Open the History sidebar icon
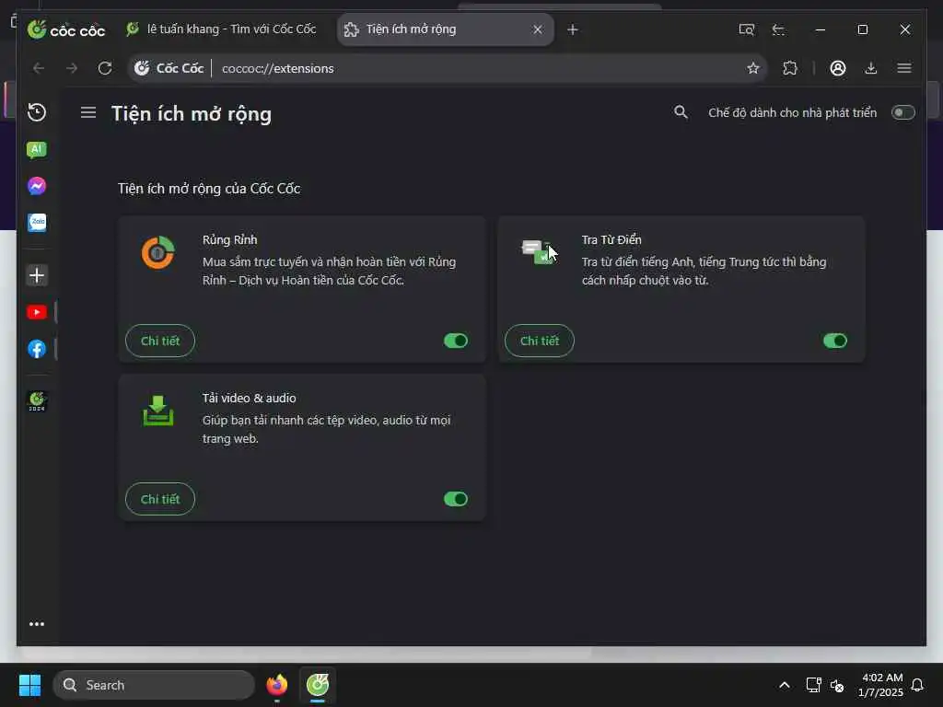Image resolution: width=943 pixels, height=707 pixels. click(37, 112)
